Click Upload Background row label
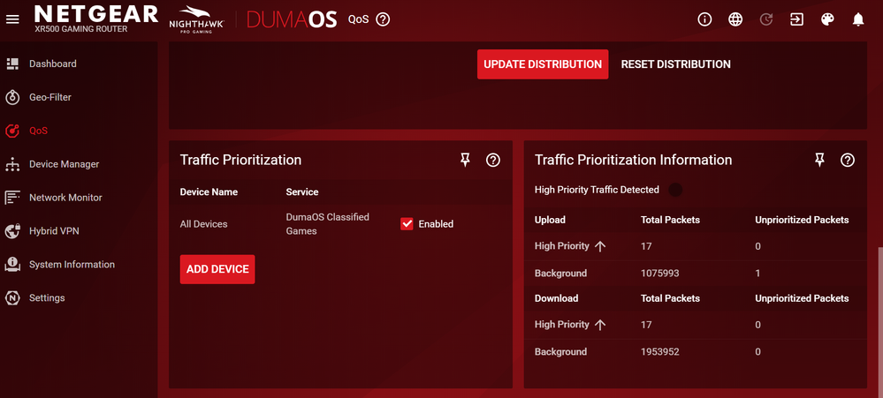The width and height of the screenshot is (883, 398). point(561,274)
